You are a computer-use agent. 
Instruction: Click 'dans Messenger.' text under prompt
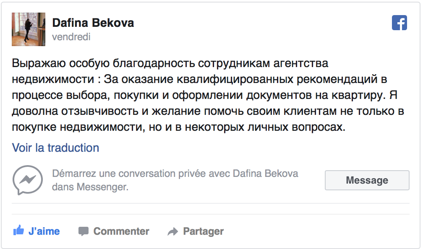tap(90, 187)
